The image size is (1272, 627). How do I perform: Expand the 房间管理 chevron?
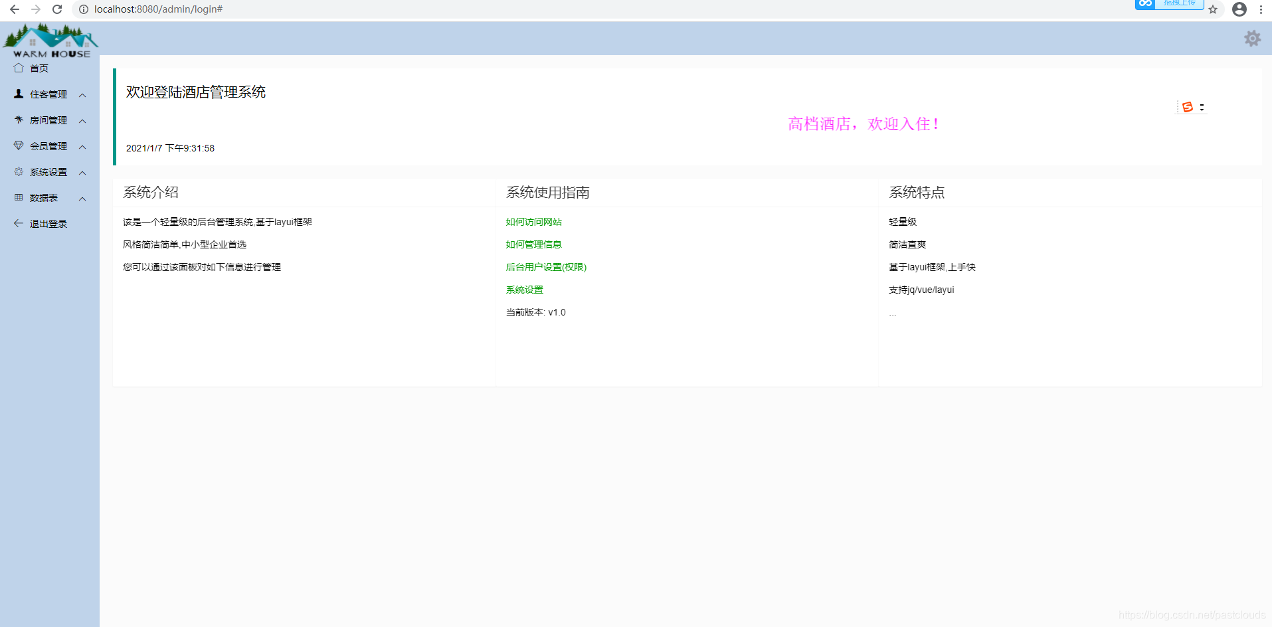click(x=82, y=121)
